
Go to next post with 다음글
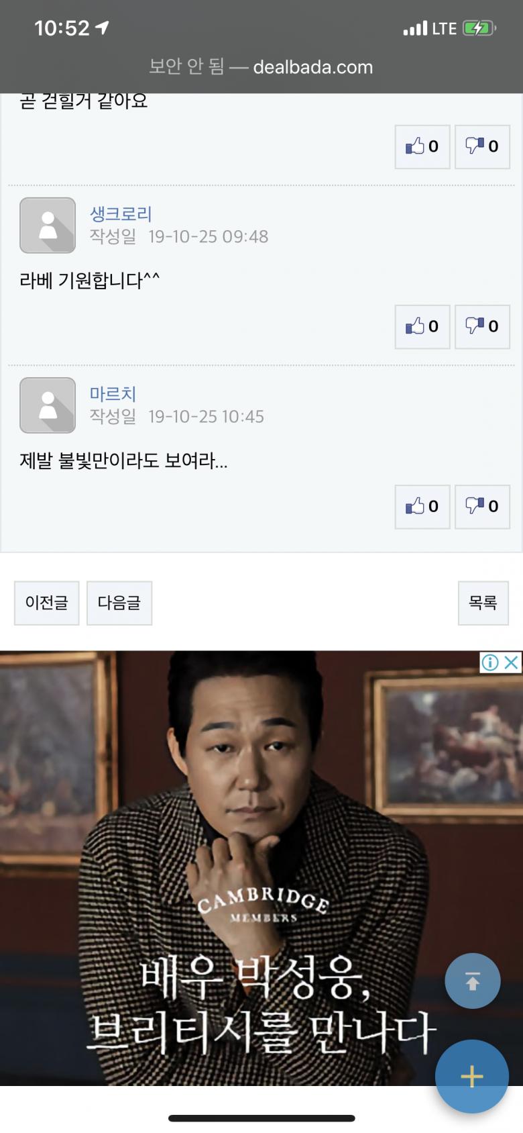pyautogui.click(x=119, y=603)
